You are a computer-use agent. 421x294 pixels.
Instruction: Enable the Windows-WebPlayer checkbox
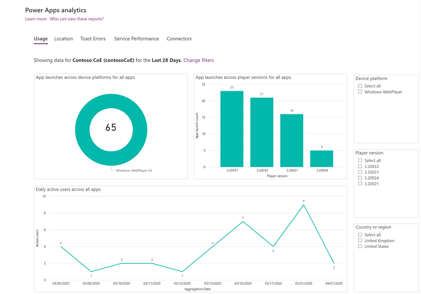click(x=359, y=92)
